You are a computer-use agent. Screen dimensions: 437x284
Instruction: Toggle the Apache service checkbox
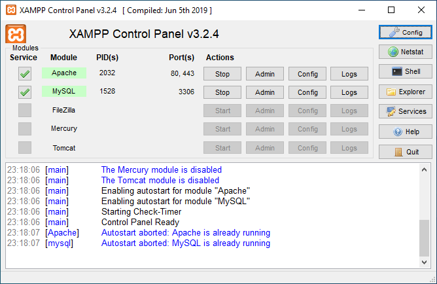(25, 73)
